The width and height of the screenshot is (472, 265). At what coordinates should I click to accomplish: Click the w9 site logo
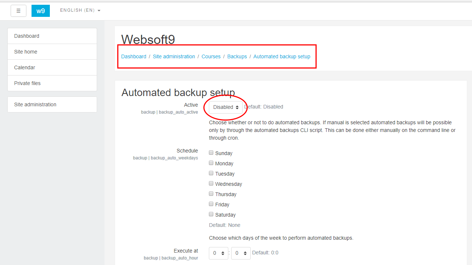[41, 11]
